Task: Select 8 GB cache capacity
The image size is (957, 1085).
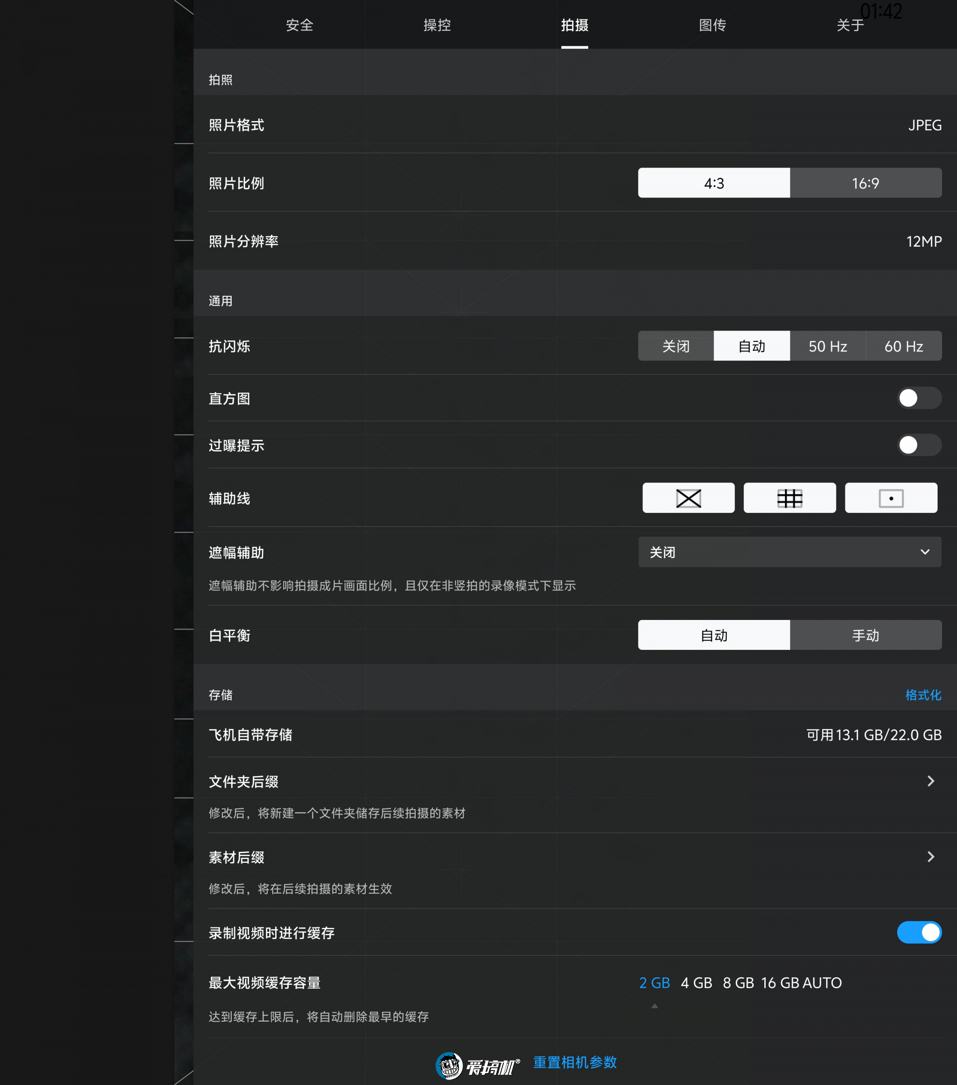Action: [738, 983]
